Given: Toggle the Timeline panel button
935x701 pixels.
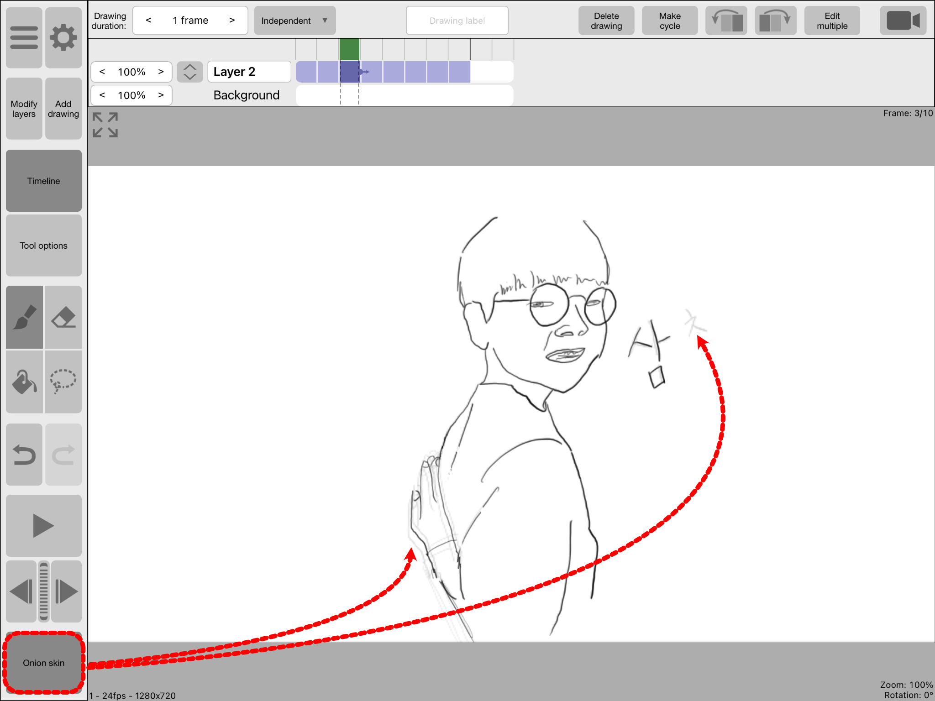Looking at the screenshot, I should [44, 181].
